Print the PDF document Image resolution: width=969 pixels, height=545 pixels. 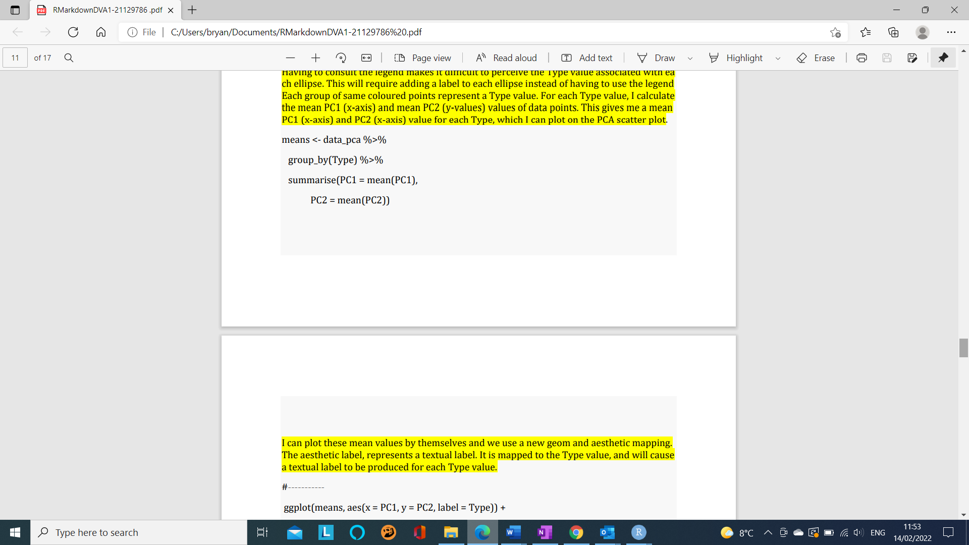[862, 58]
